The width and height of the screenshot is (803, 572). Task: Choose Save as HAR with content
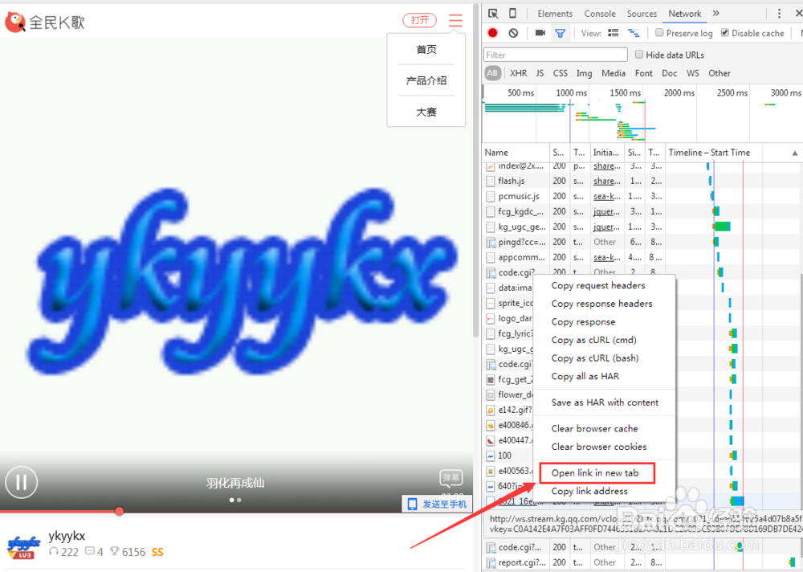(605, 402)
